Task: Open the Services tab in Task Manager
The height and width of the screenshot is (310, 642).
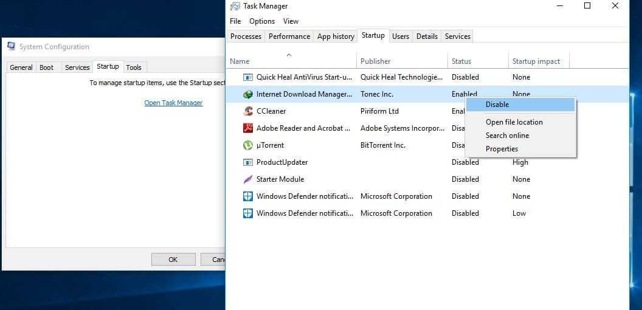Action: pos(457,36)
